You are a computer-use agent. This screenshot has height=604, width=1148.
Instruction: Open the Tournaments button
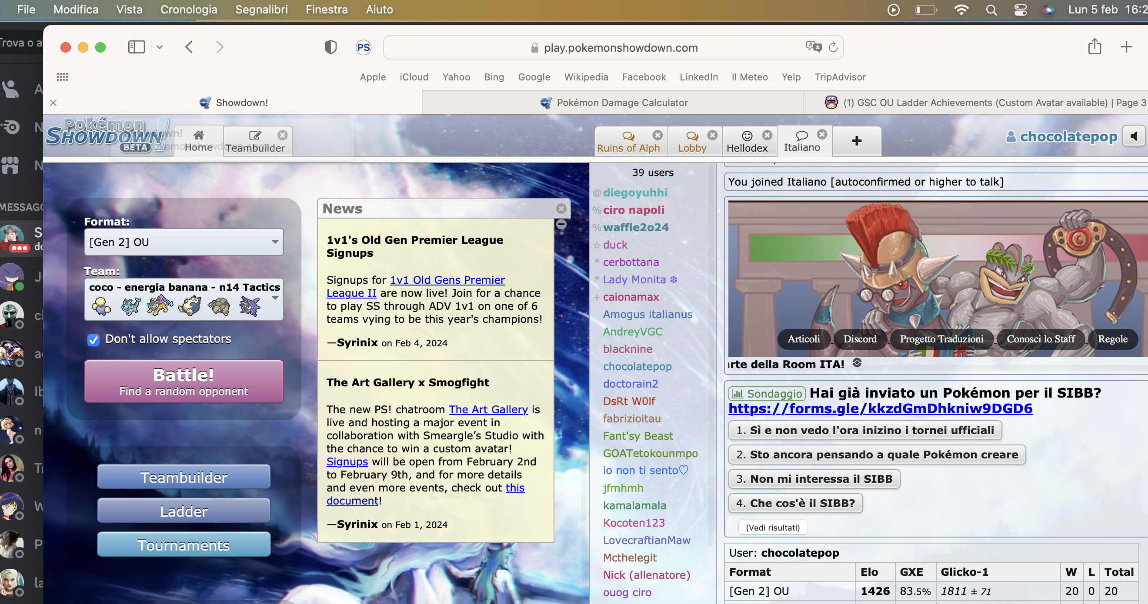(184, 545)
